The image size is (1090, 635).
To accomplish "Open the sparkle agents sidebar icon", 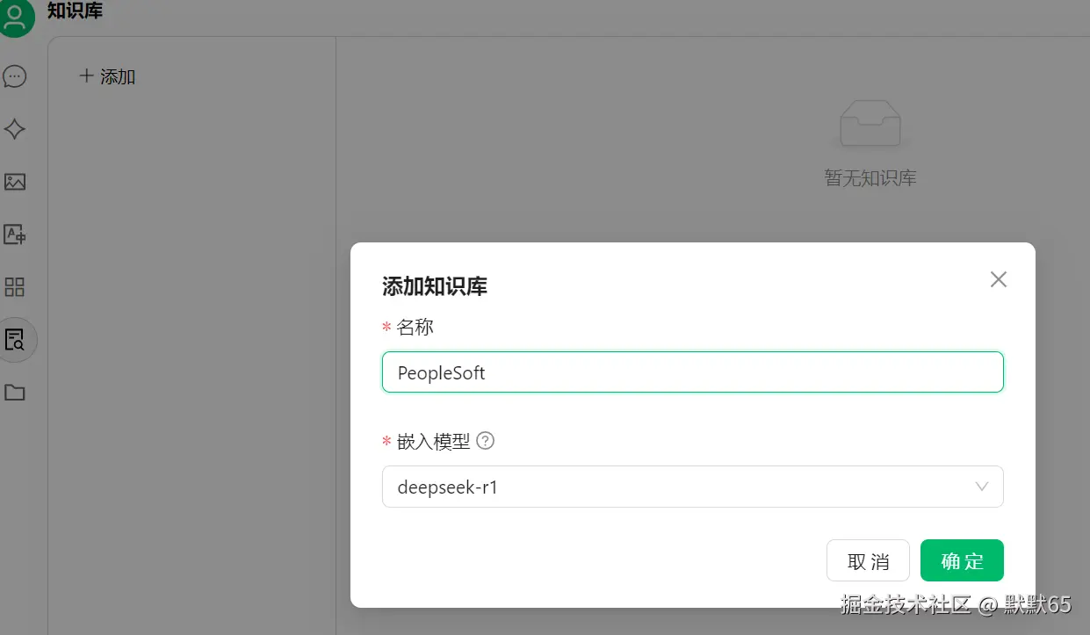I will pyautogui.click(x=15, y=129).
